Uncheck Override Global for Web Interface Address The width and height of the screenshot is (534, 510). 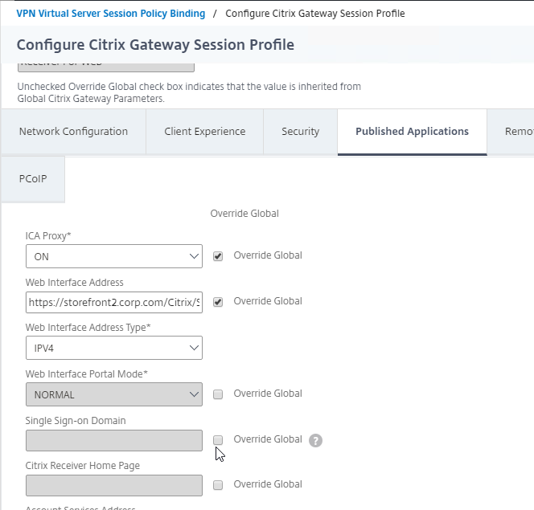[x=218, y=302]
